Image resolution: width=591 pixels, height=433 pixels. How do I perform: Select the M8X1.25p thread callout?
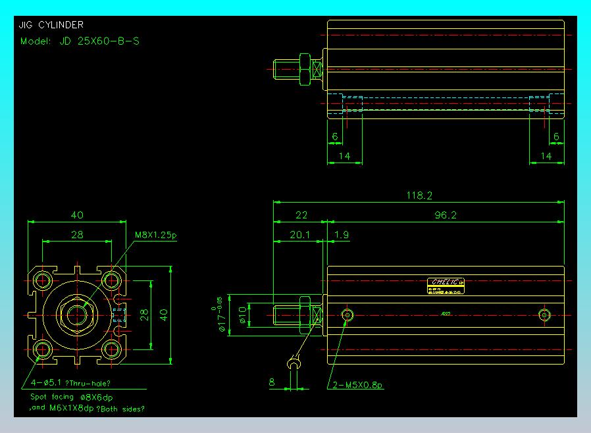click(x=156, y=235)
